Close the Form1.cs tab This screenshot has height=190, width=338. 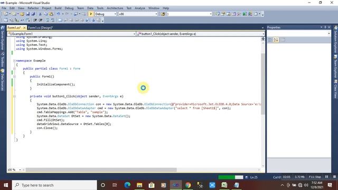[x=24, y=27]
